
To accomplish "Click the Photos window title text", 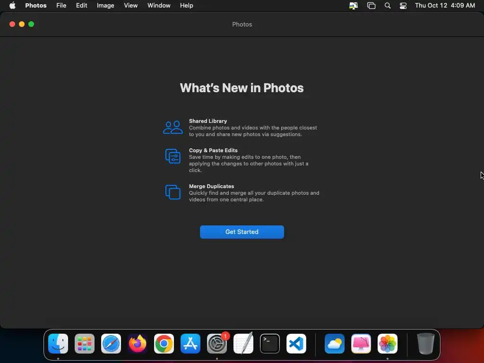I will (242, 25).
